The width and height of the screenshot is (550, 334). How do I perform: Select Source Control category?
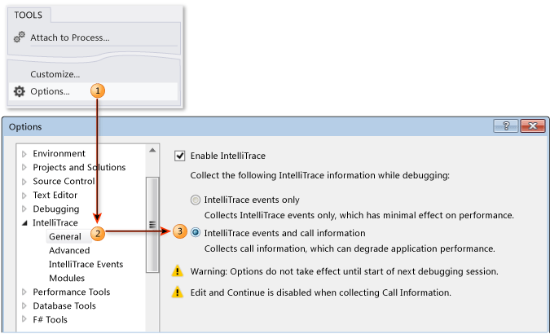coord(64,182)
